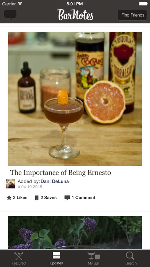Tap Dani DeLuna's avatar thumbnail
150x267 pixels.
point(10,184)
